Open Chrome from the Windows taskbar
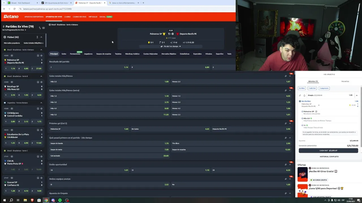The width and height of the screenshot is (362, 203). pyautogui.click(x=46, y=200)
